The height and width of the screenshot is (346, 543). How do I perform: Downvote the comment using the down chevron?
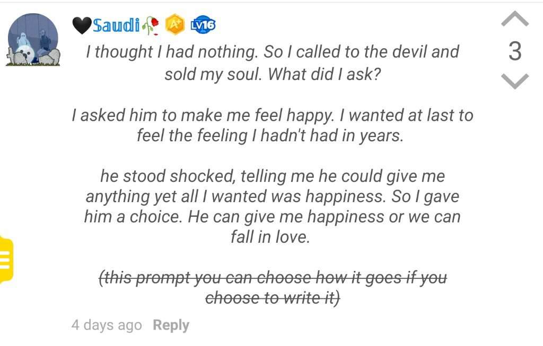[x=515, y=81]
